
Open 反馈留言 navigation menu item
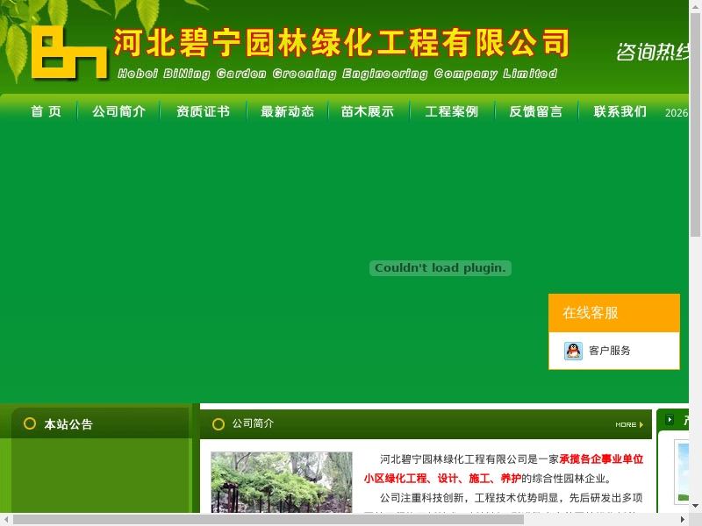[x=536, y=111]
